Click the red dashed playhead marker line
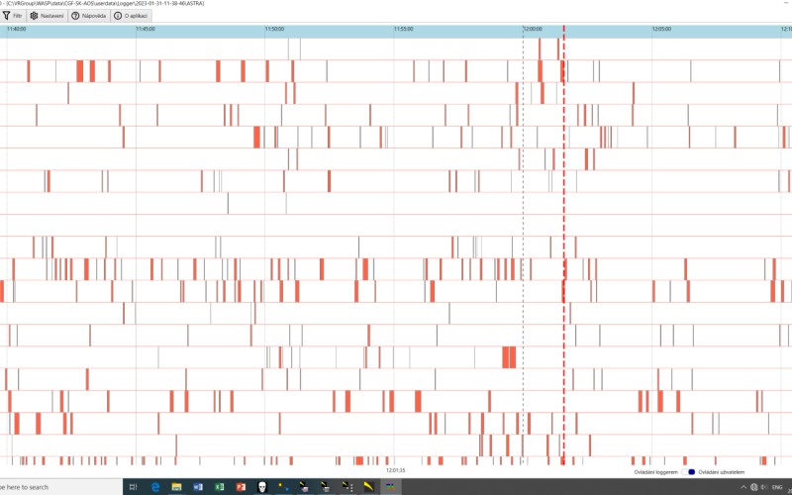 (x=563, y=247)
